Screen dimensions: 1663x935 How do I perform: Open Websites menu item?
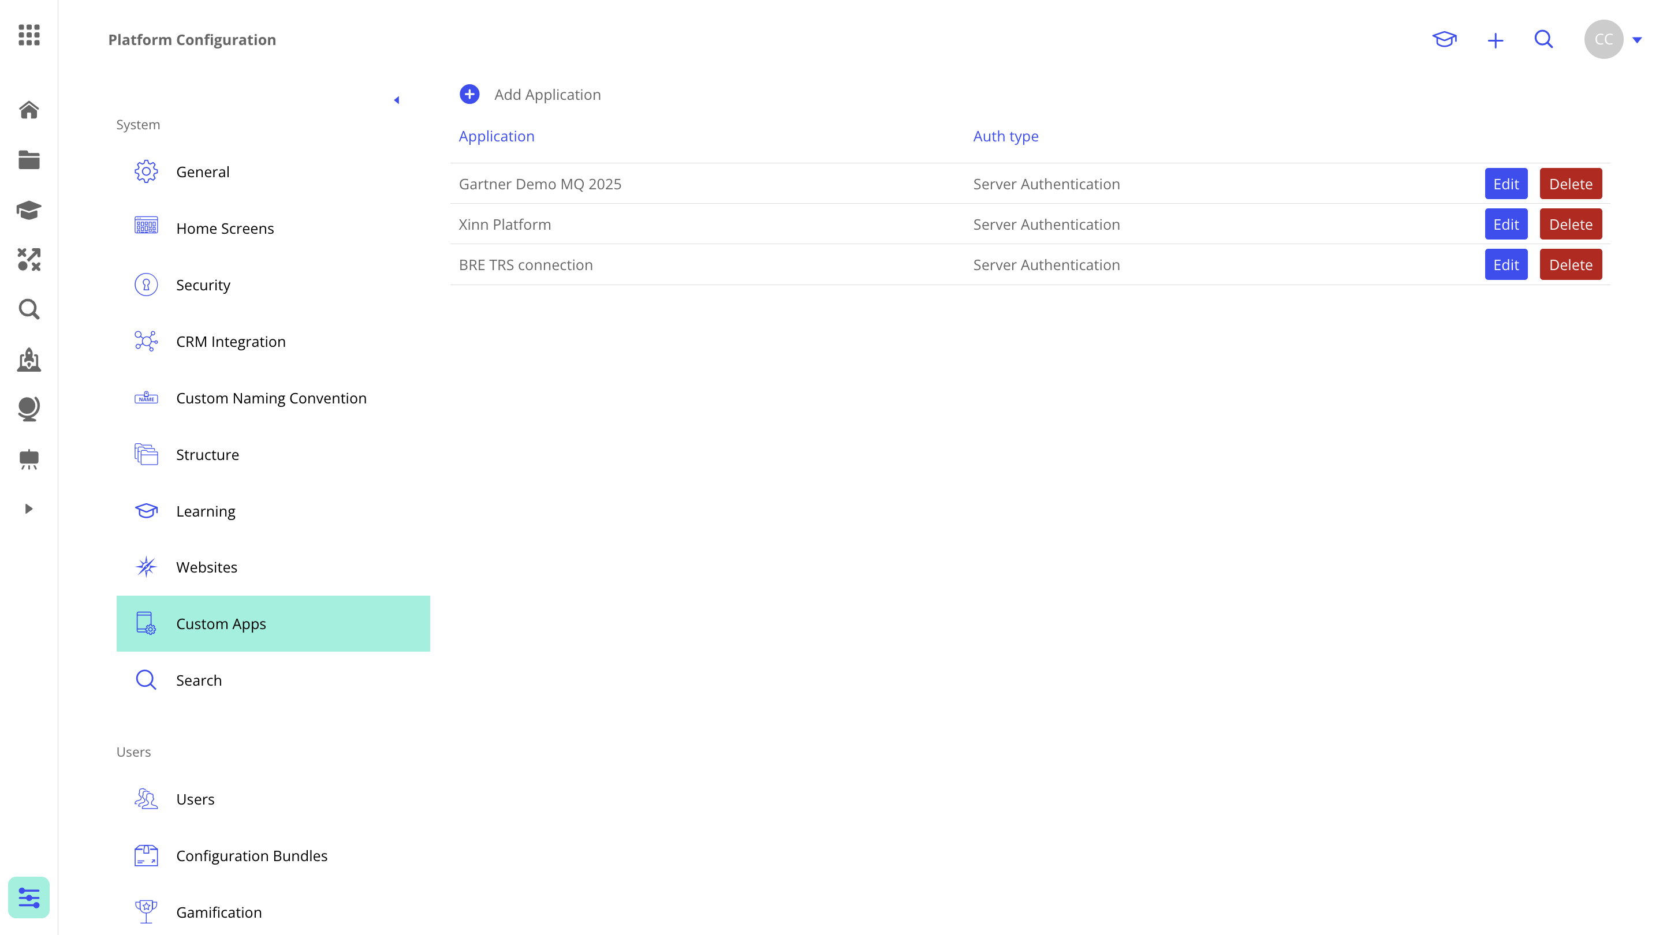pos(273,567)
